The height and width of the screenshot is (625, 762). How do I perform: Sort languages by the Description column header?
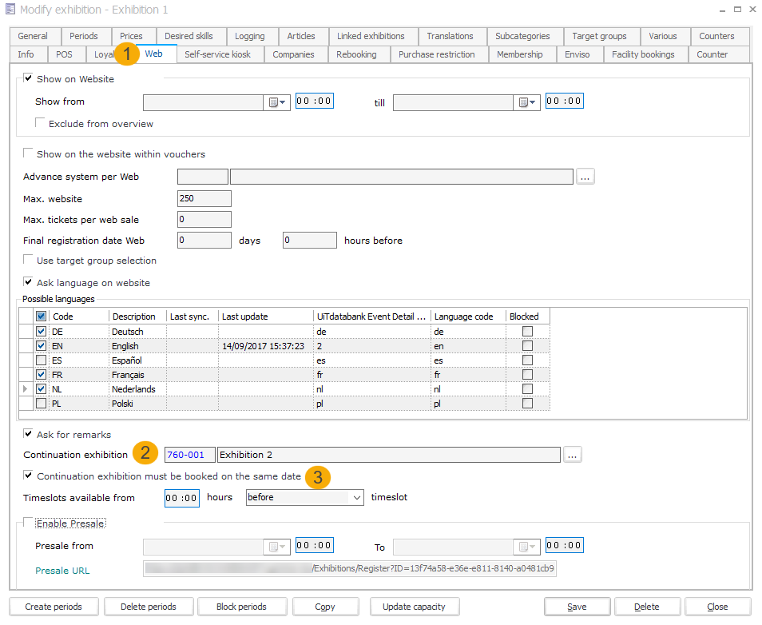tap(137, 316)
